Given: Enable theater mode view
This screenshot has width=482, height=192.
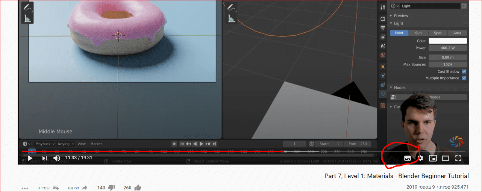Looking at the screenshot, I should (446, 158).
